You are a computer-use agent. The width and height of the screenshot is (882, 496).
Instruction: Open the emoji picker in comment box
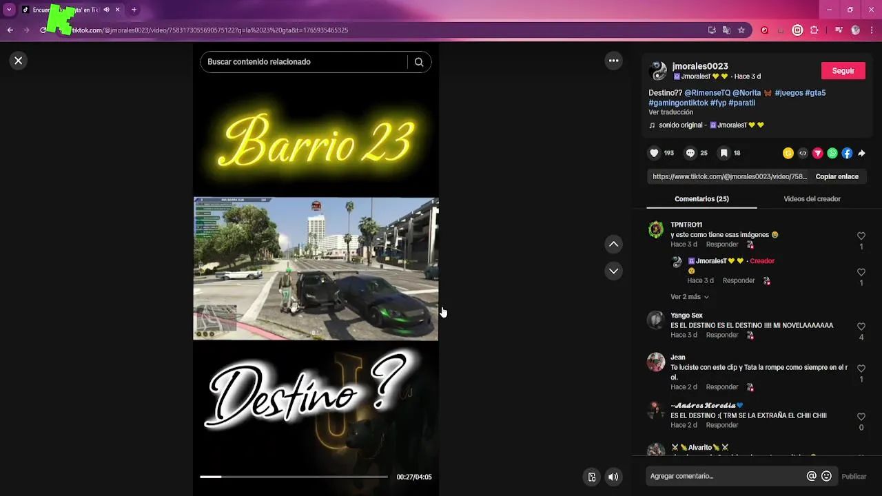pos(826,476)
